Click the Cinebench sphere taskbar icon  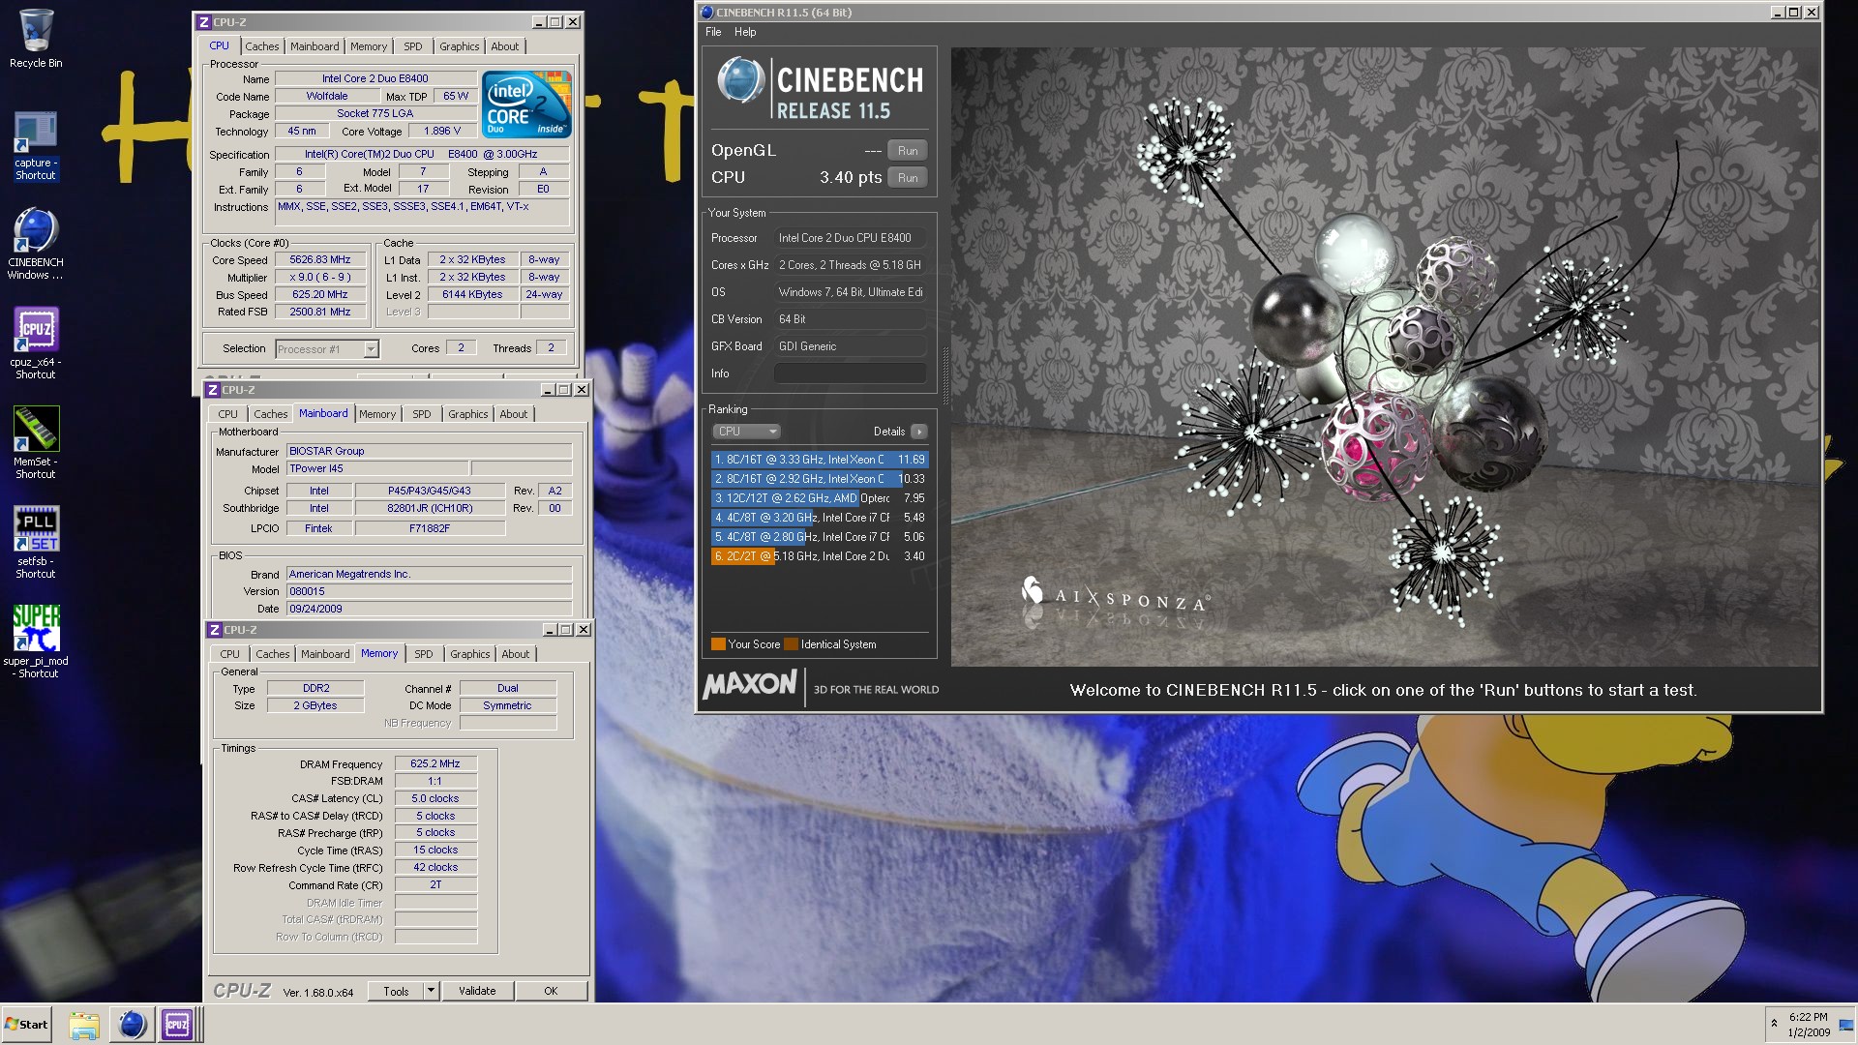[131, 1025]
